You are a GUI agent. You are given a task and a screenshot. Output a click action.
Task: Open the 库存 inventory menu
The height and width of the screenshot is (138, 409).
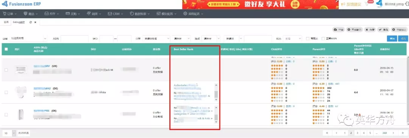pos(52,14)
